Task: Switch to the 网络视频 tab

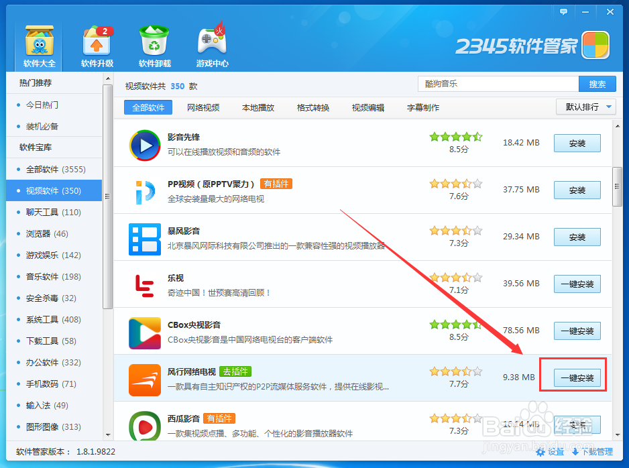Action: [203, 107]
